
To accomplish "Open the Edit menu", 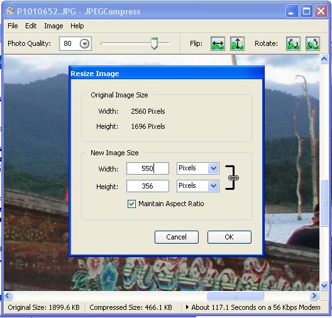I will click(x=31, y=26).
